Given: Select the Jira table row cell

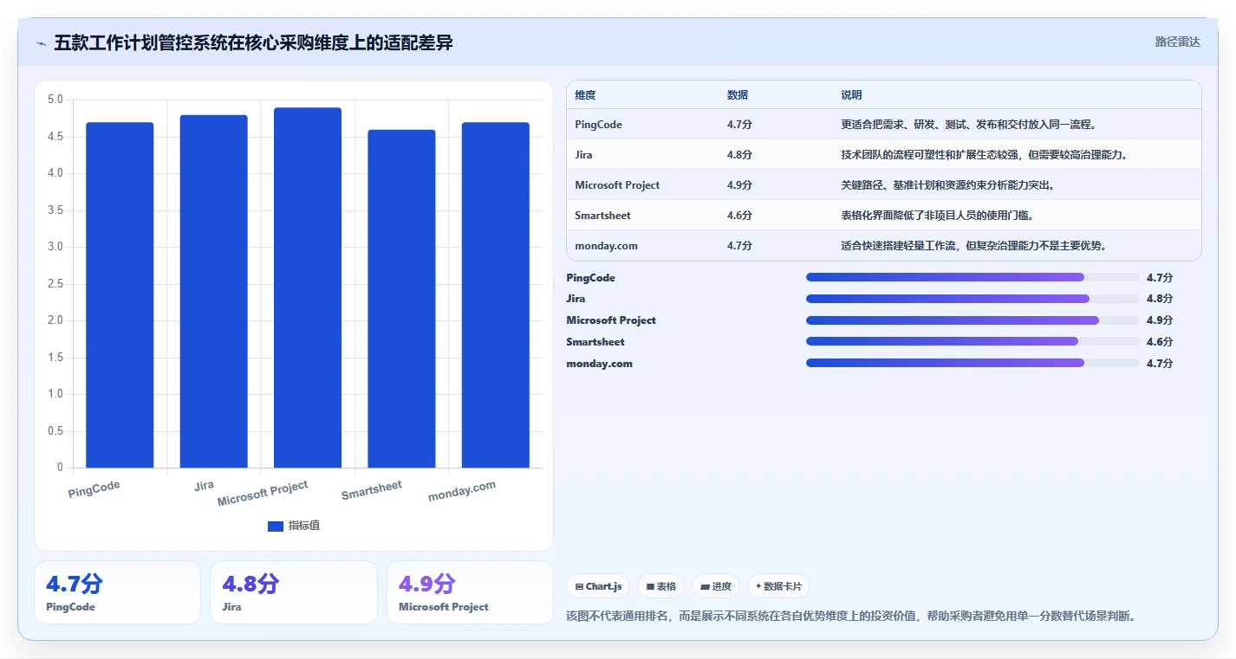Looking at the screenshot, I should 583,155.
